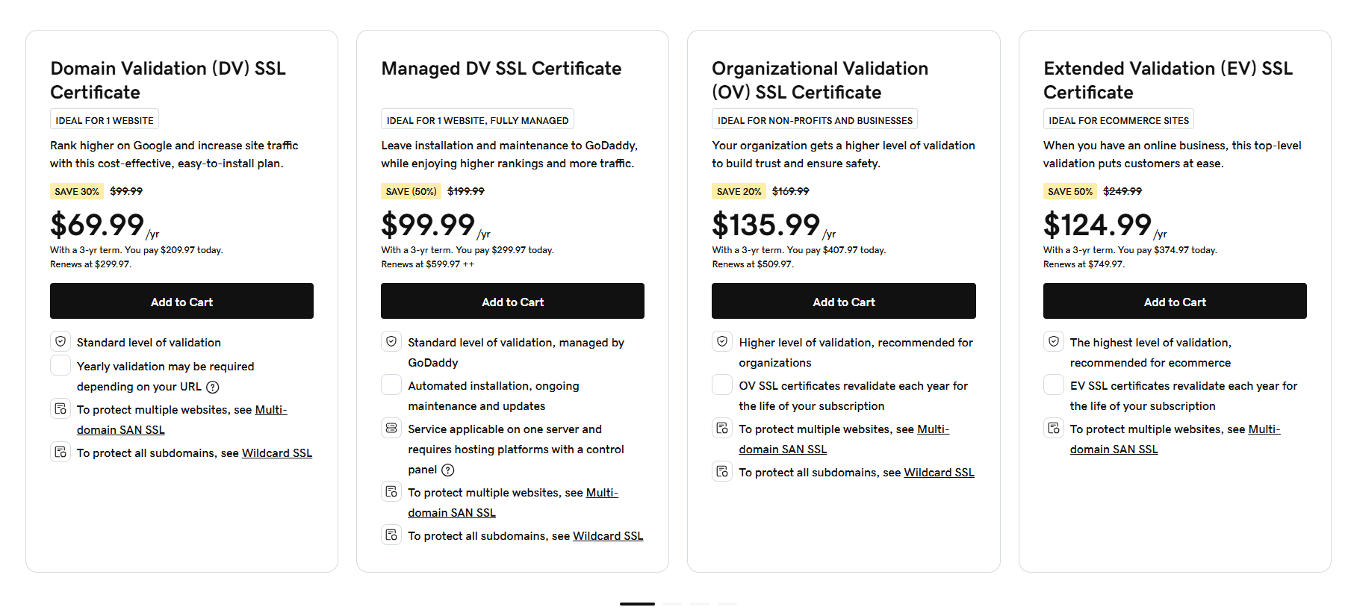1351x613 pixels.
Task: Click shield icon beside 'The highest level of validation'
Action: tap(1054, 342)
